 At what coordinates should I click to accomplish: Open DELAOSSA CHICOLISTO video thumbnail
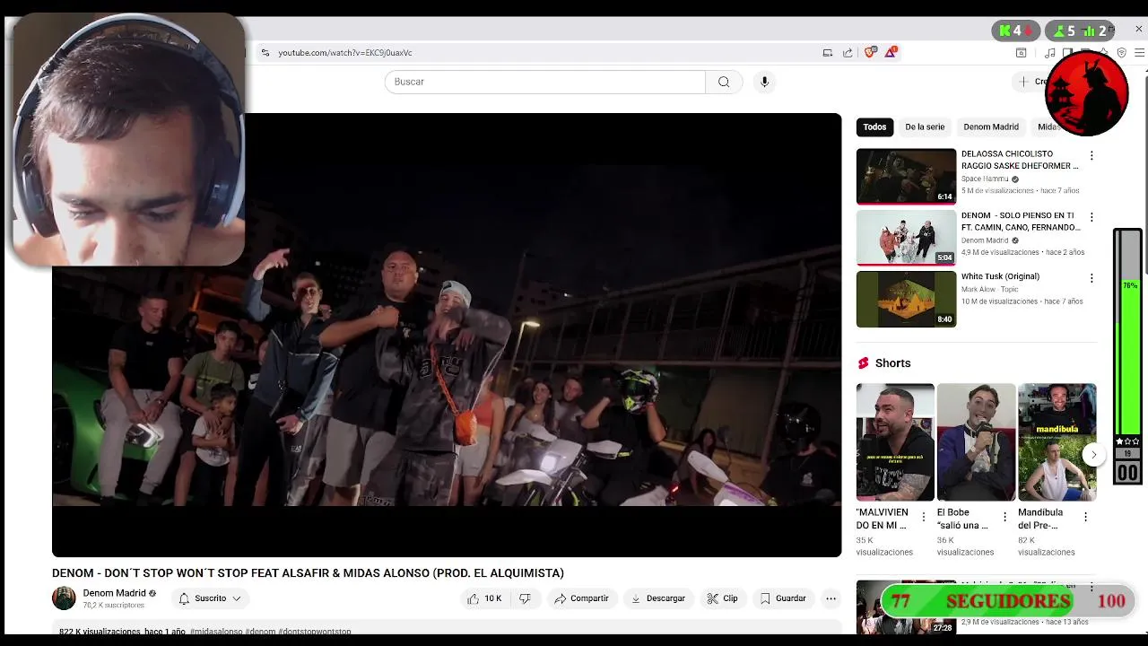coord(906,176)
